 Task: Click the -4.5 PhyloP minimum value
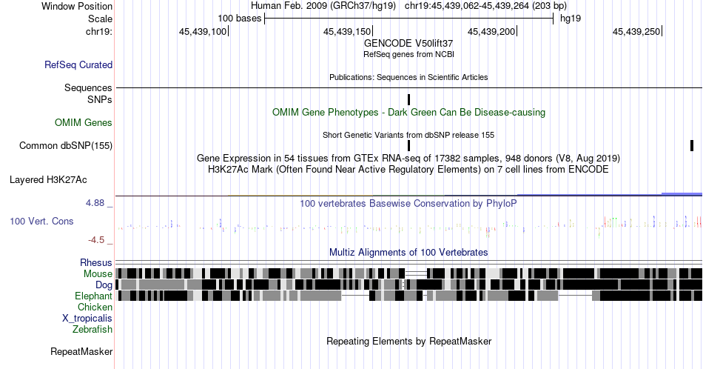[96, 240]
